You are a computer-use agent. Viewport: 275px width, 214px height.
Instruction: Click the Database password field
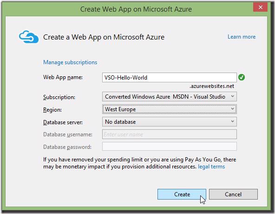click(170, 147)
